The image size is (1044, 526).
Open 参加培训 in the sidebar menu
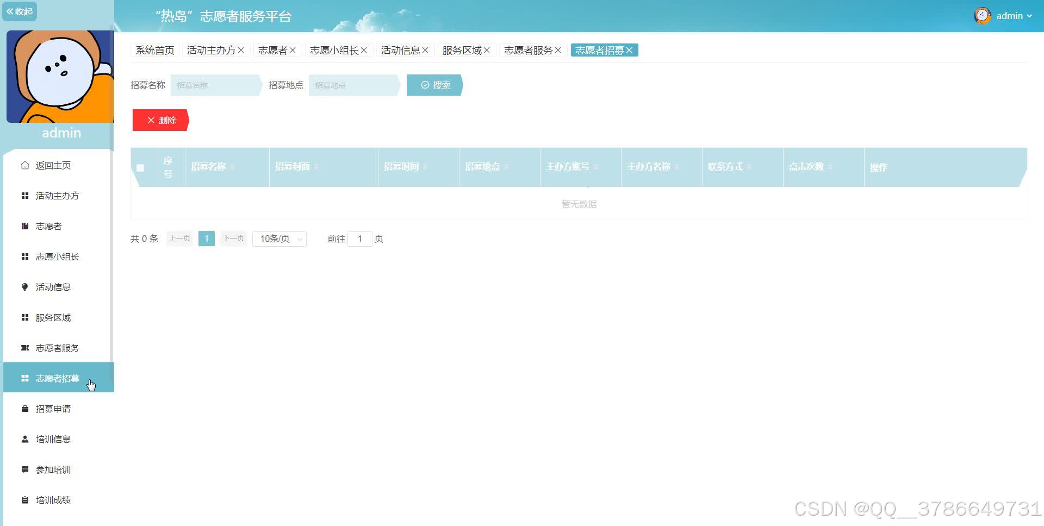point(53,469)
